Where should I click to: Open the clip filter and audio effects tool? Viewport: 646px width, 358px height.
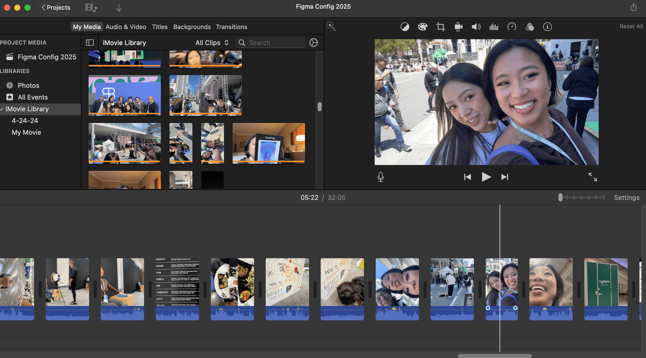click(530, 27)
